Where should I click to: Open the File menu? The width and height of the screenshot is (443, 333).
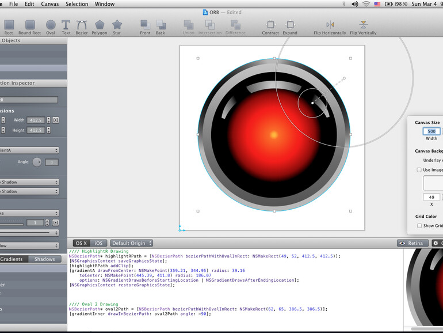pos(14,4)
